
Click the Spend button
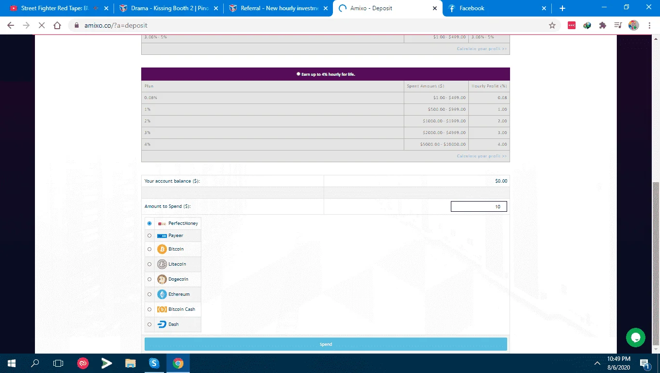[x=326, y=344]
